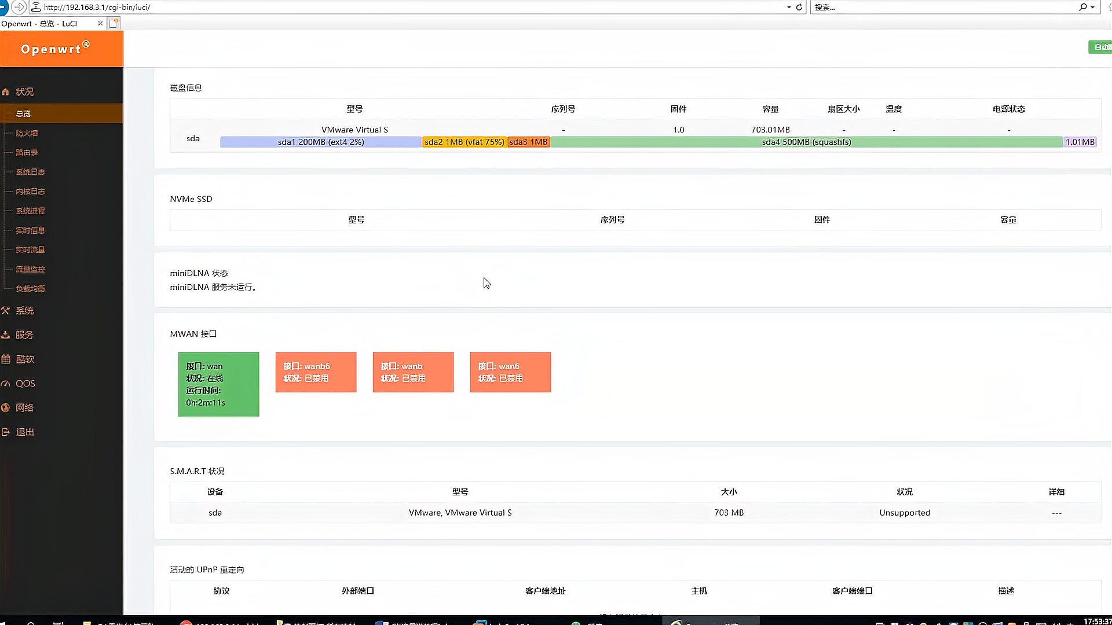Open the search provider dropdown arrow
This screenshot has height=625, width=1112.
click(x=1093, y=7)
